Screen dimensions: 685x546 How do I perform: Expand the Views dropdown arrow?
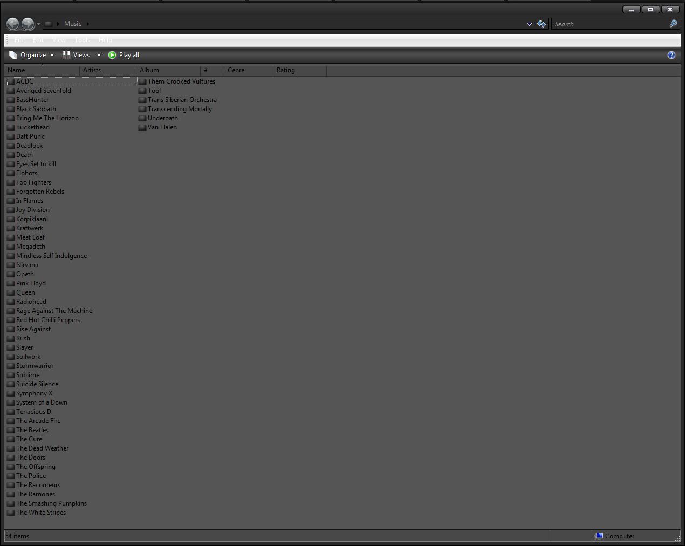pos(99,55)
